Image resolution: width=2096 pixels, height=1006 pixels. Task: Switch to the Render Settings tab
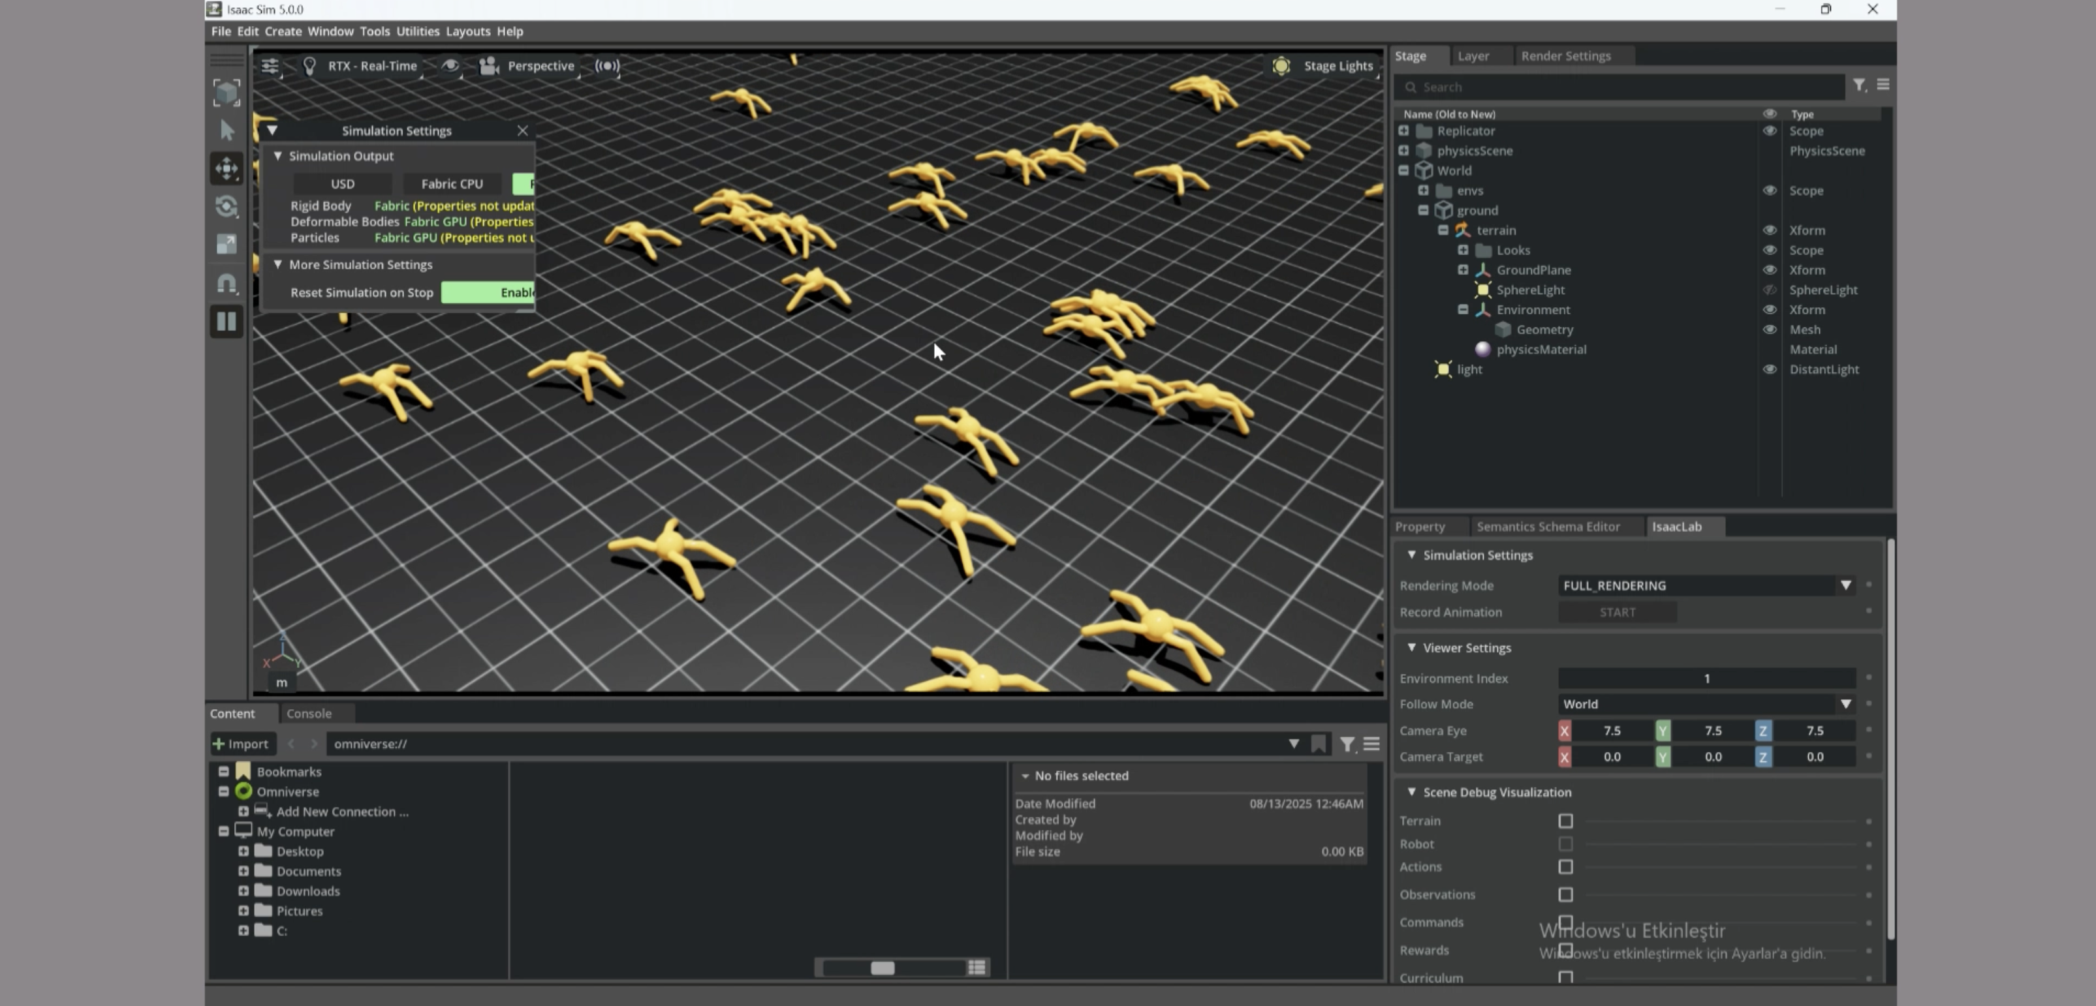click(1565, 56)
